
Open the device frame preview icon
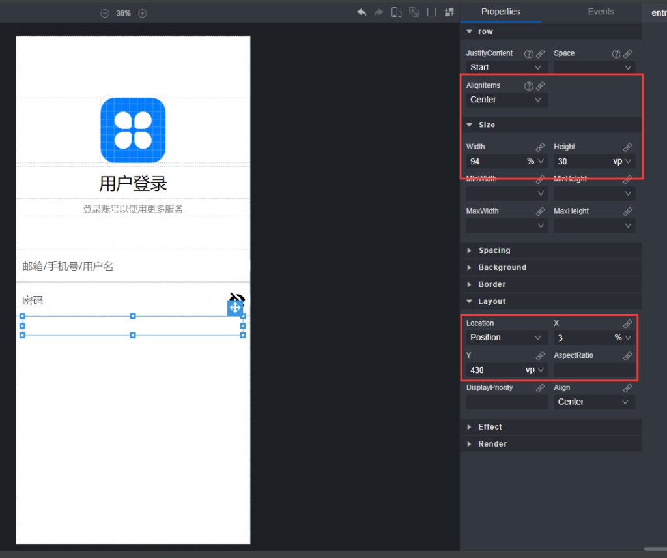click(396, 12)
